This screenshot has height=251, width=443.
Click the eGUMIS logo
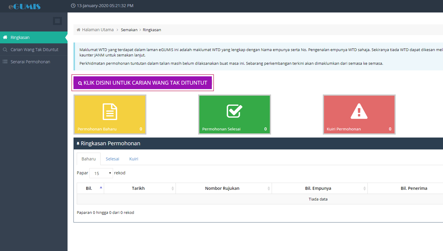(x=24, y=6)
